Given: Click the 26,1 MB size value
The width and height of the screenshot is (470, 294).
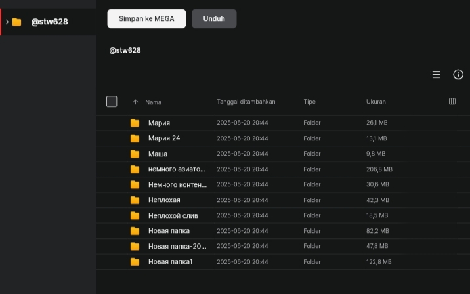Looking at the screenshot, I should click(x=377, y=123).
